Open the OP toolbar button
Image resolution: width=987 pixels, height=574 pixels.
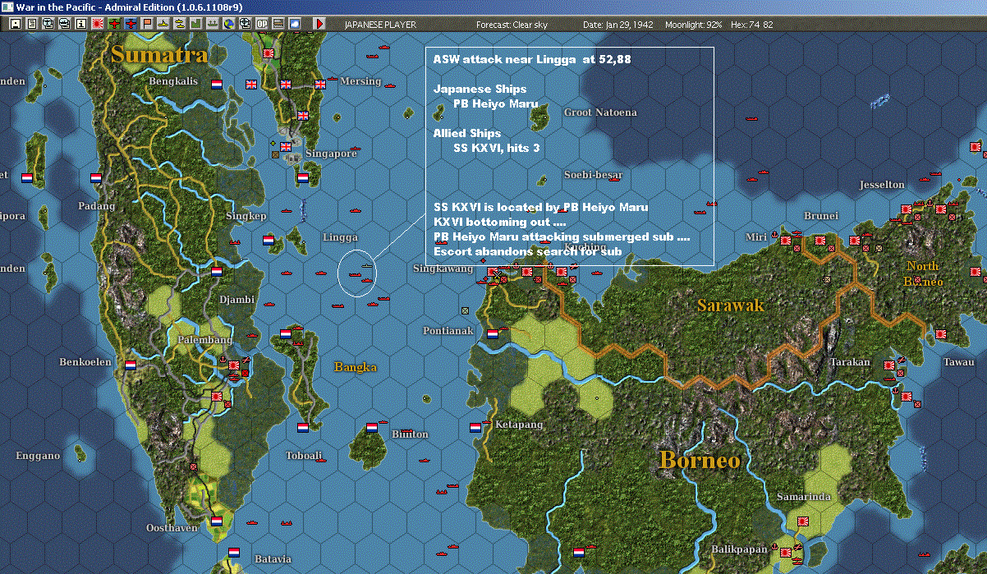(261, 24)
